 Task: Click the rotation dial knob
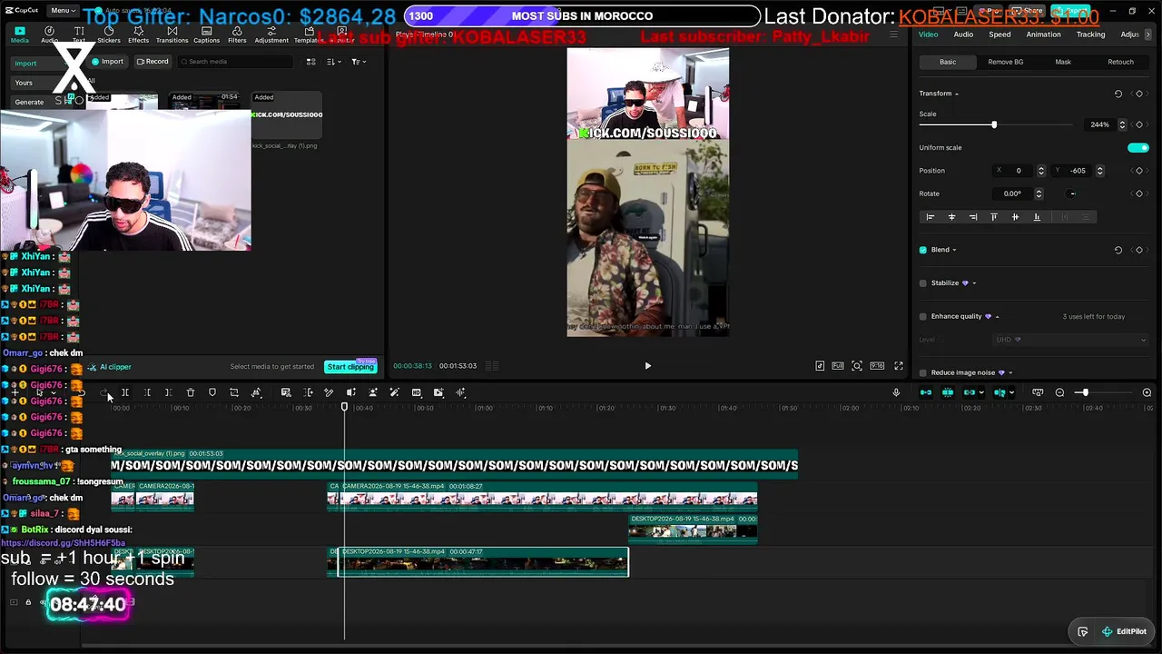tap(1072, 193)
